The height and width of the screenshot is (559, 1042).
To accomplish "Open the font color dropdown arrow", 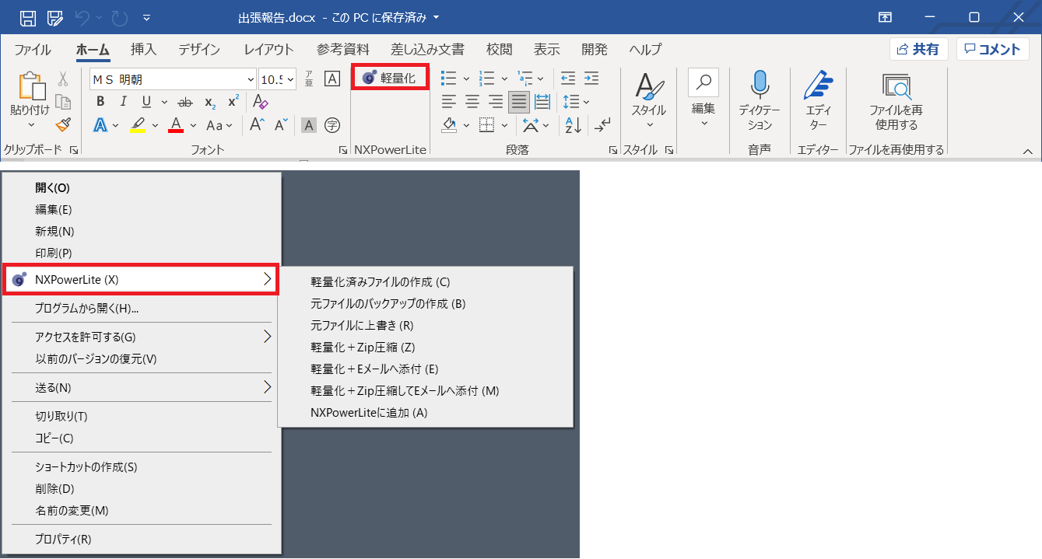I will pos(193,125).
